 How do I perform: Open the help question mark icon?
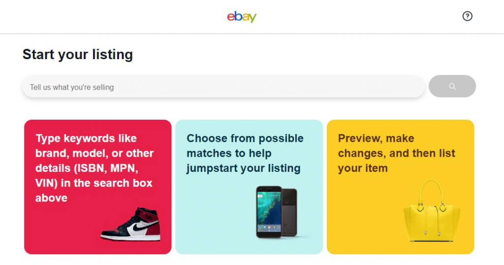click(x=467, y=16)
